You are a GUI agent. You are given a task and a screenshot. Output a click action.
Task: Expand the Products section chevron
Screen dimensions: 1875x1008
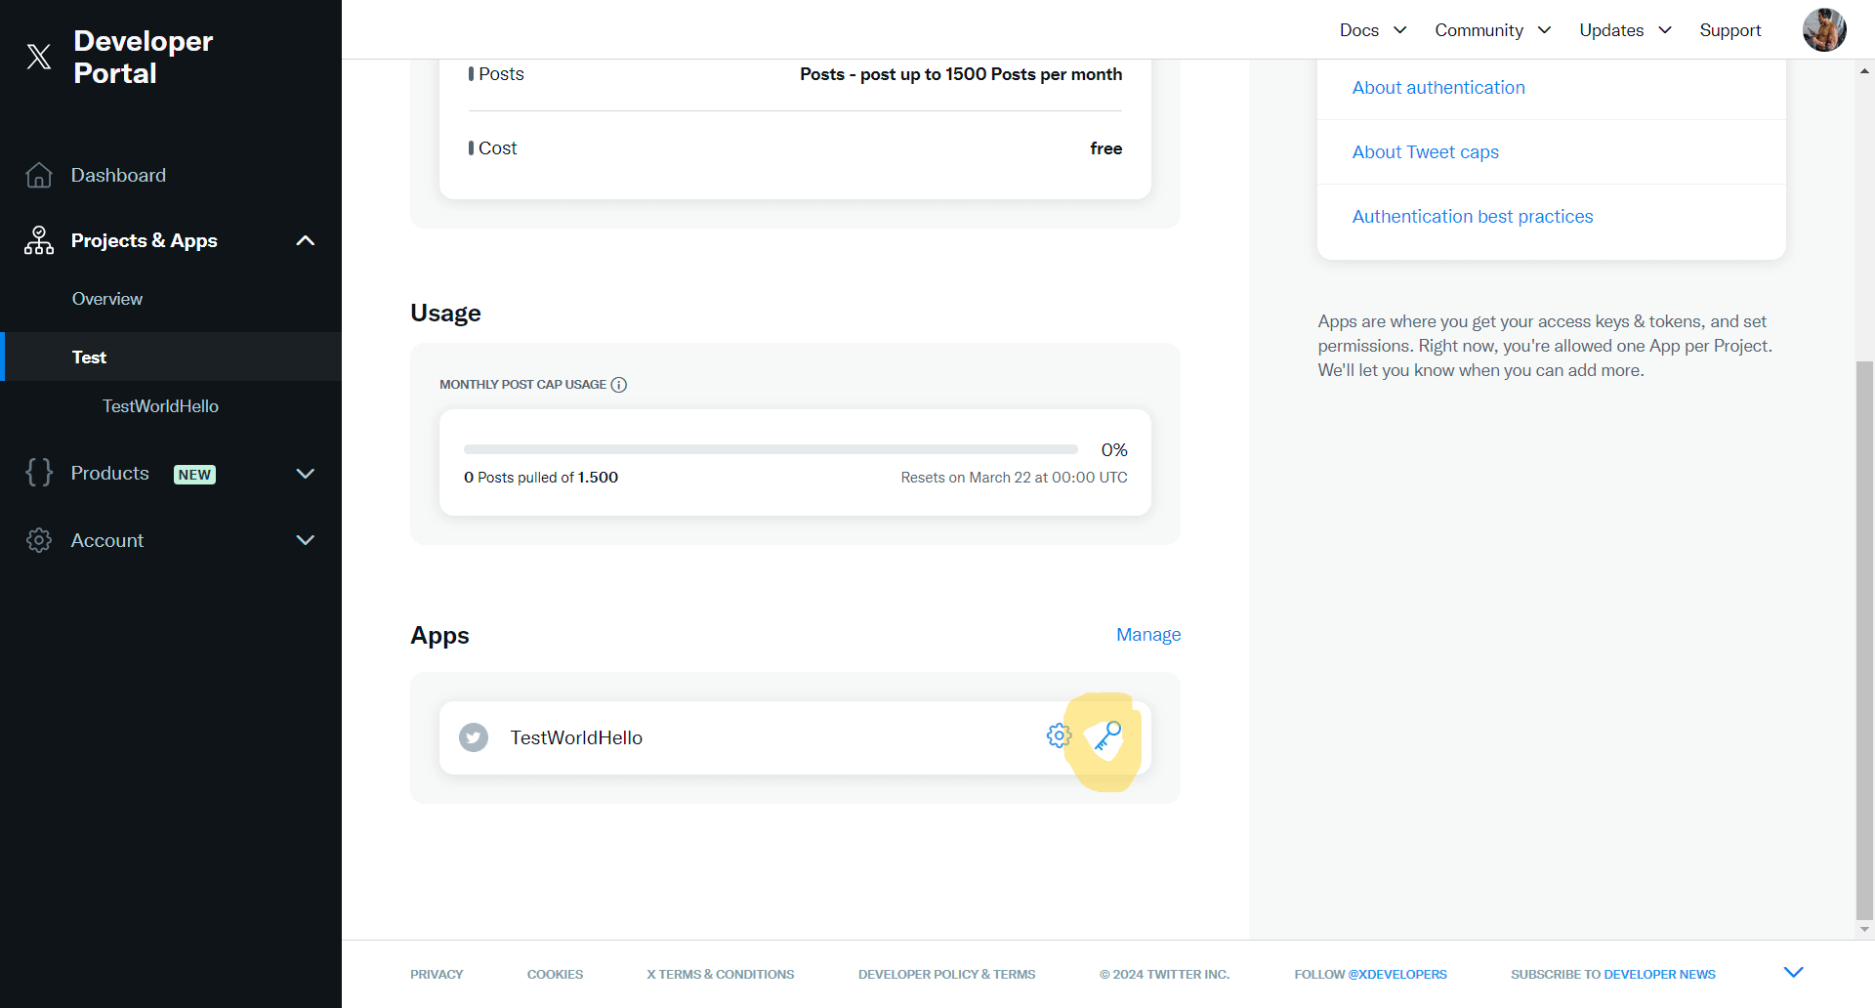pyautogui.click(x=305, y=474)
